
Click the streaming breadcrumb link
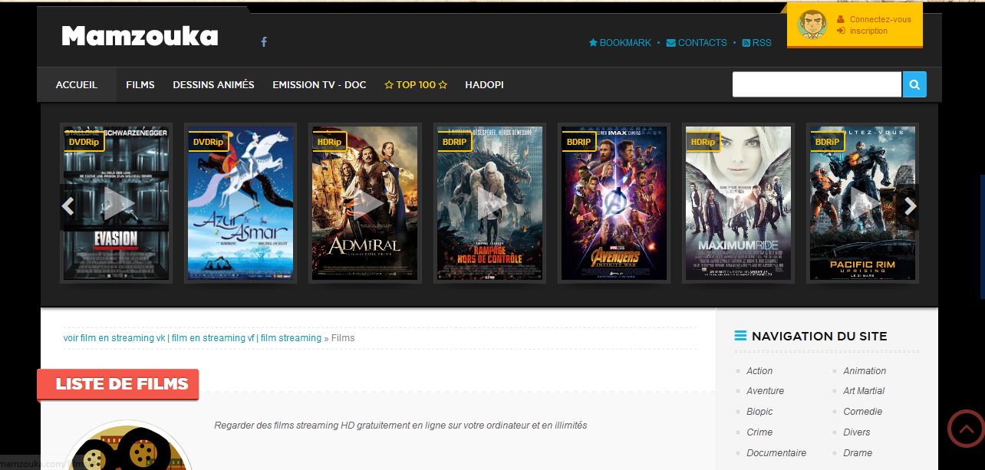tap(193, 338)
